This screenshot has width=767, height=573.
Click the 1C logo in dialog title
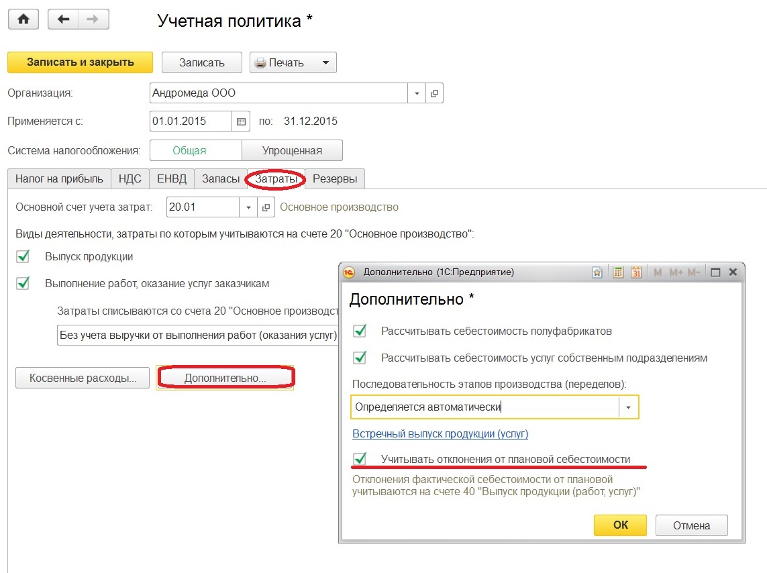click(x=349, y=272)
